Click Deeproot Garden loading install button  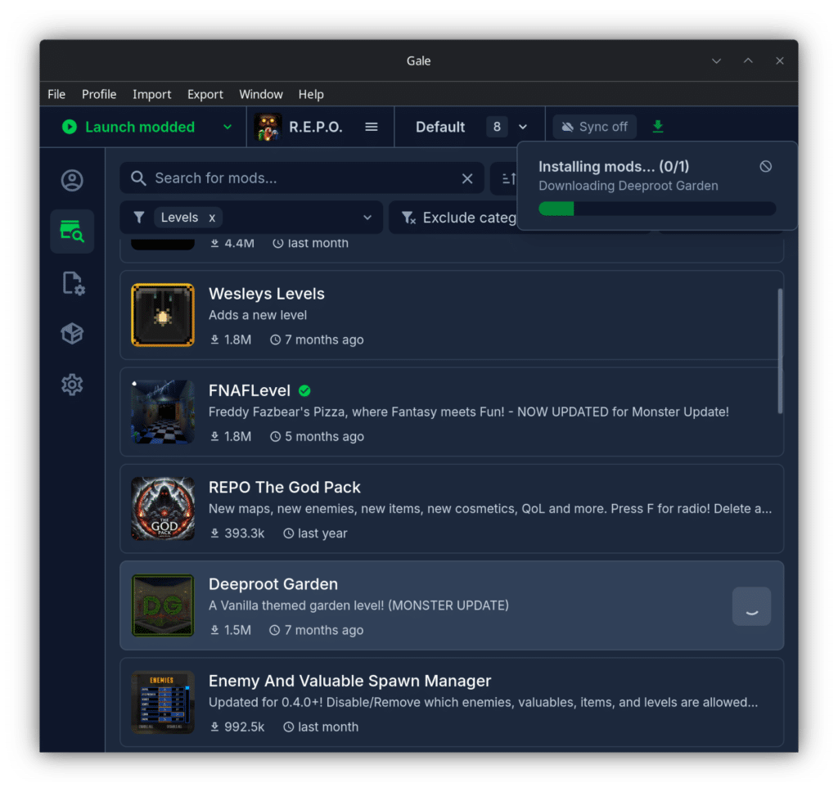coord(751,606)
